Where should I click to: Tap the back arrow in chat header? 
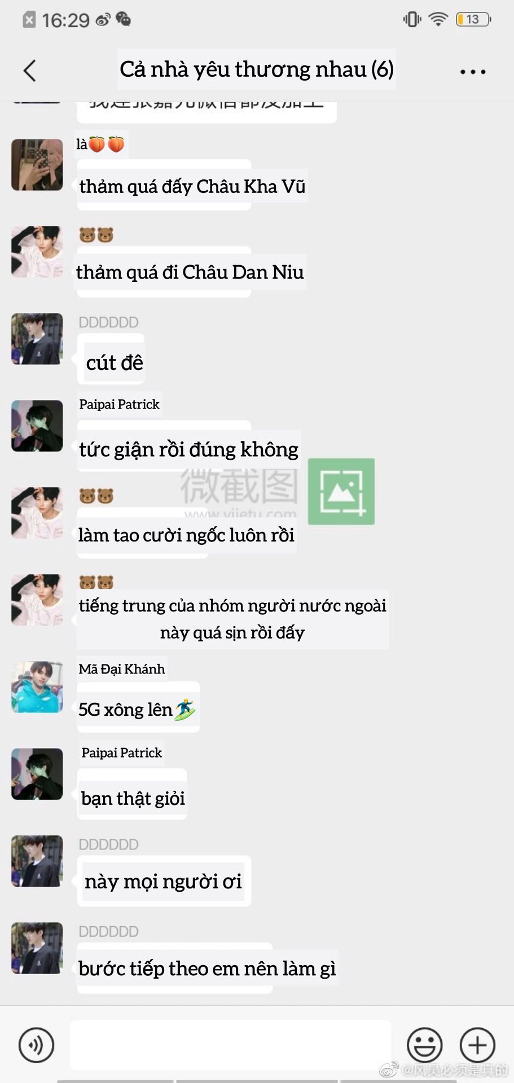click(x=30, y=71)
